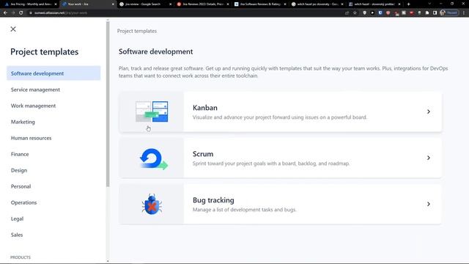Click the PRODUCTS section label
This screenshot has height=264, width=469.
[21, 257]
